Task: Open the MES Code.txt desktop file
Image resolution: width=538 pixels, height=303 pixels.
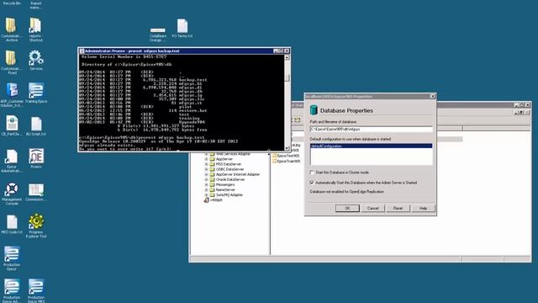Action: [12, 224]
